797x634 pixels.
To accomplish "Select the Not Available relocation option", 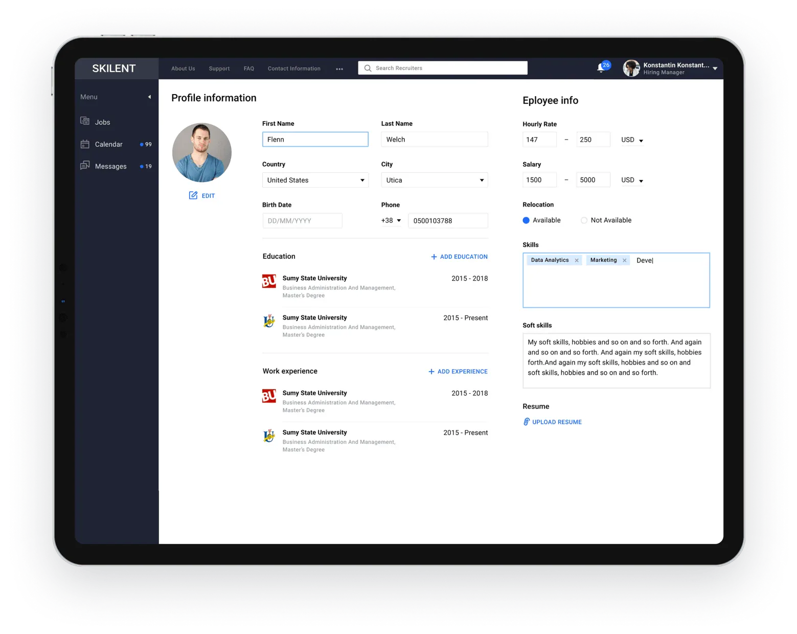I will (x=584, y=220).
